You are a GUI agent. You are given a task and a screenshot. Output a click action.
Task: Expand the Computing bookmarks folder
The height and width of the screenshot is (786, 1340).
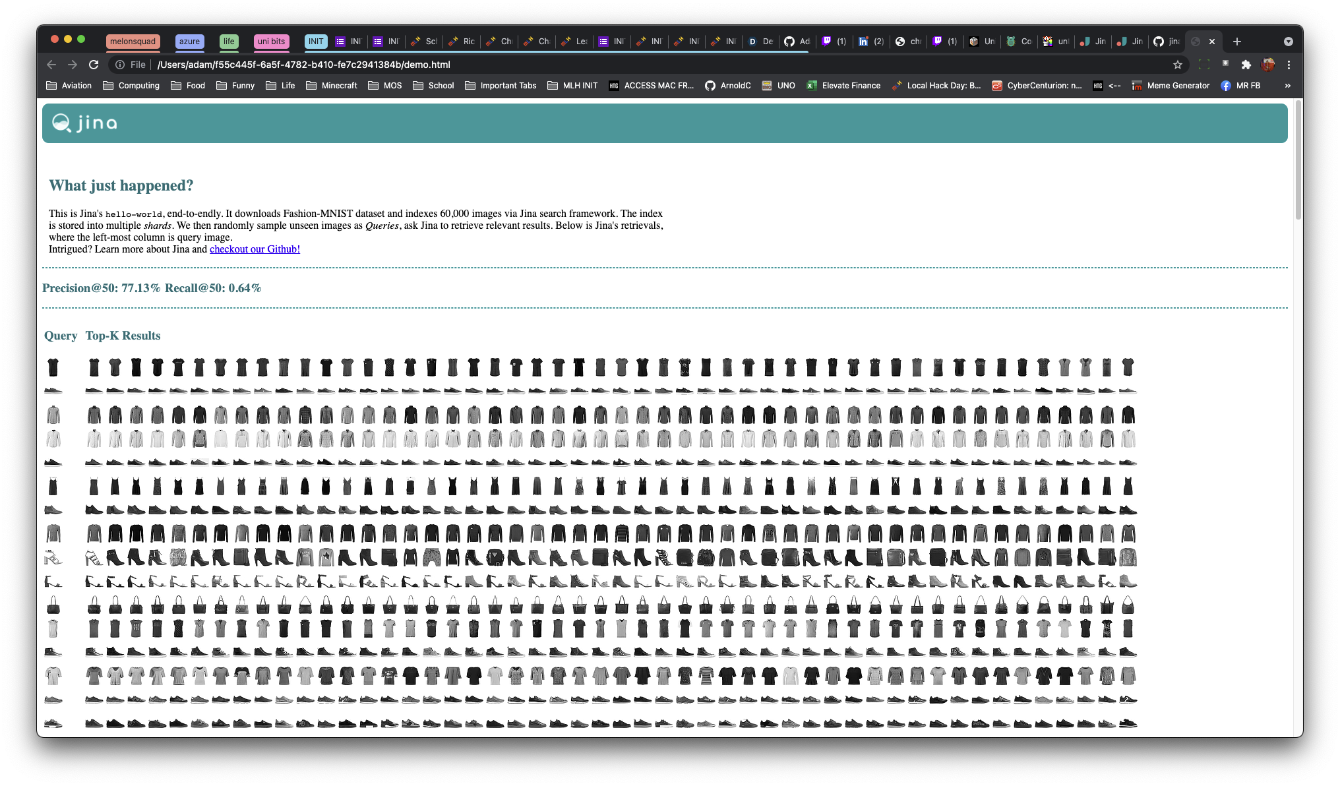(131, 86)
